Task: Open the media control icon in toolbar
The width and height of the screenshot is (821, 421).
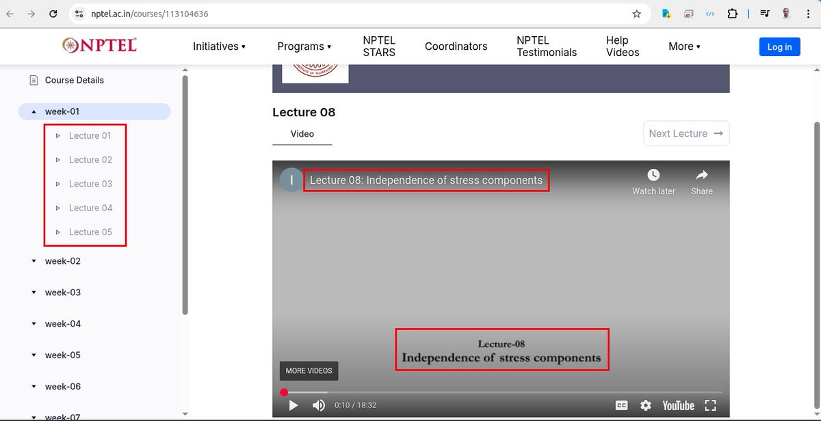Action: click(x=765, y=14)
